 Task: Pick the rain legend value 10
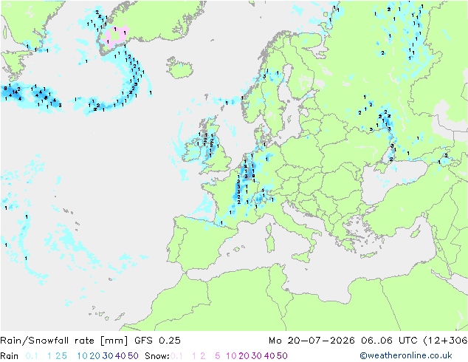[x=82, y=356]
